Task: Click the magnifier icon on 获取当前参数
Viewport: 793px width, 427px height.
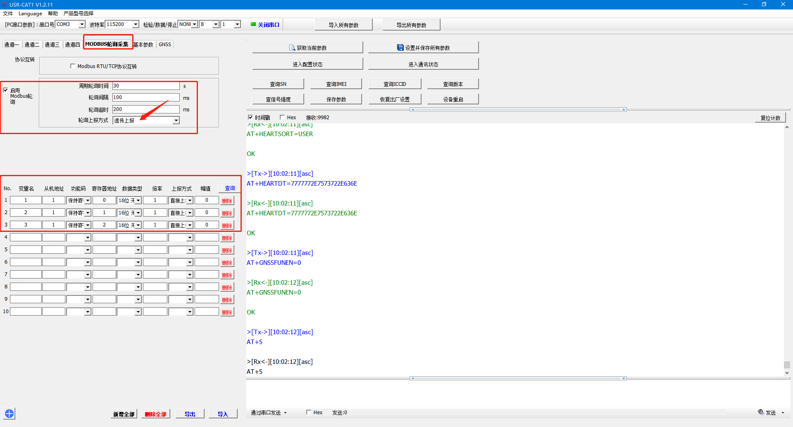Action: click(292, 48)
